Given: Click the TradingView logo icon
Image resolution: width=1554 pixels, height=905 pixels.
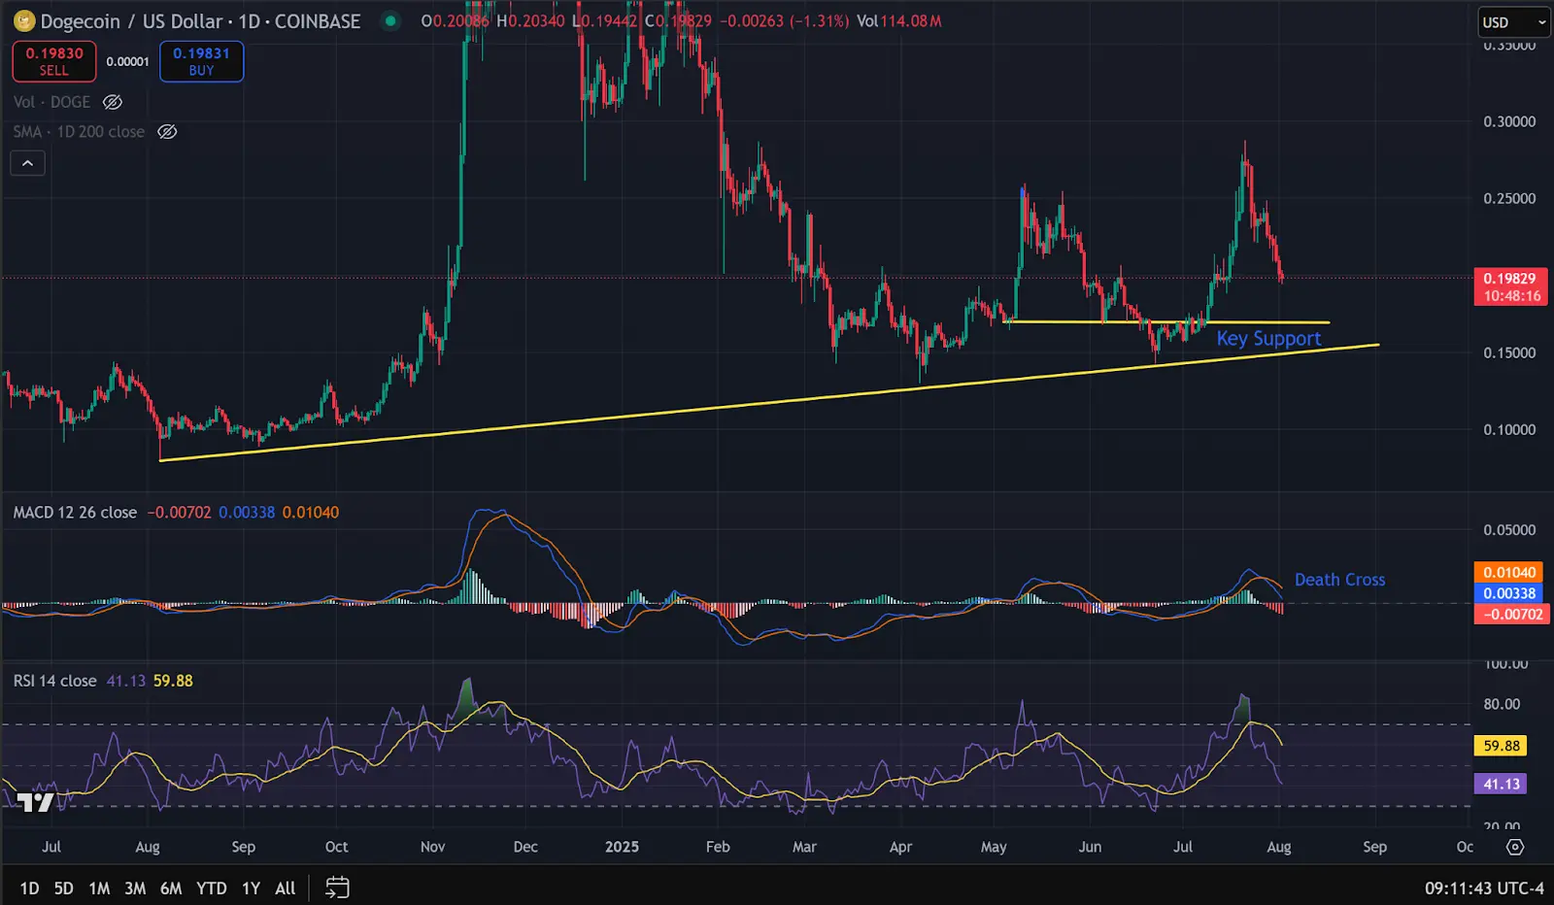Looking at the screenshot, I should [36, 802].
